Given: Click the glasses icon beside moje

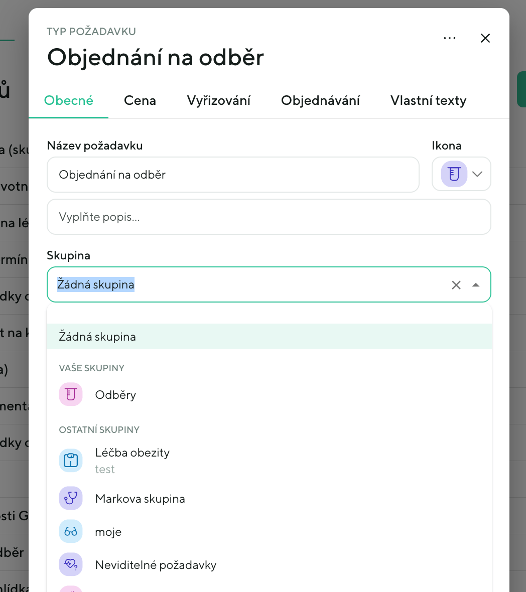Looking at the screenshot, I should (71, 531).
